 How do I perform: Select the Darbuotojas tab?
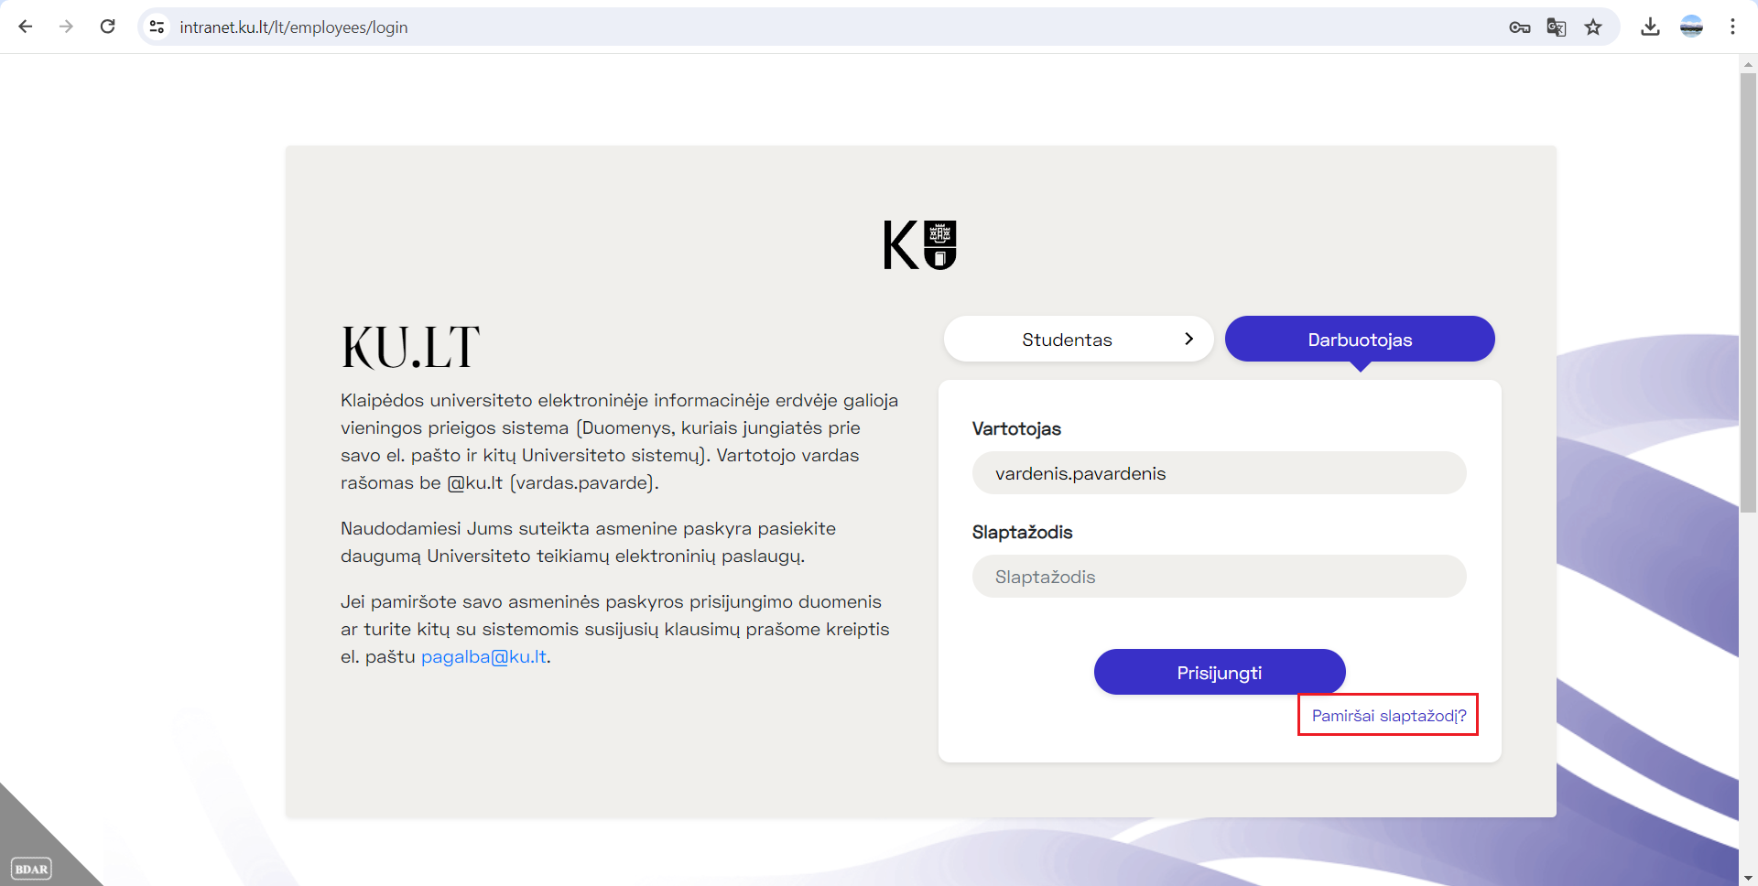tap(1359, 340)
